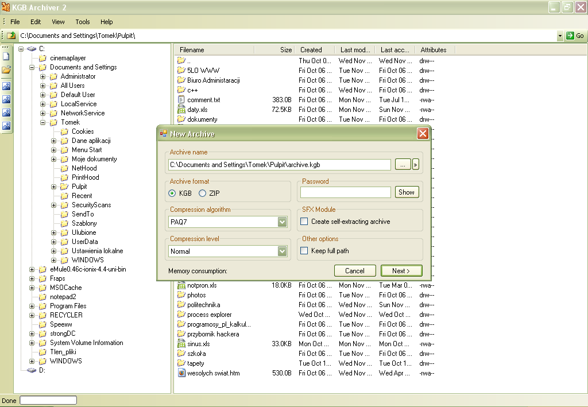The height and width of the screenshot is (407, 588).
Task: Click the tapety folder icon
Action: pyautogui.click(x=181, y=363)
